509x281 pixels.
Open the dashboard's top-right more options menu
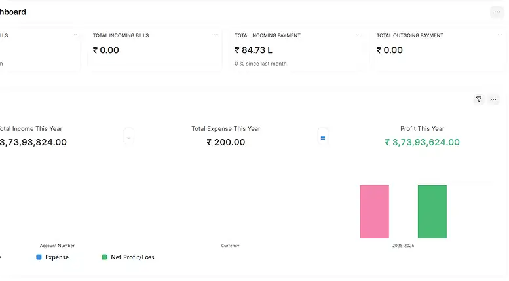(496, 12)
